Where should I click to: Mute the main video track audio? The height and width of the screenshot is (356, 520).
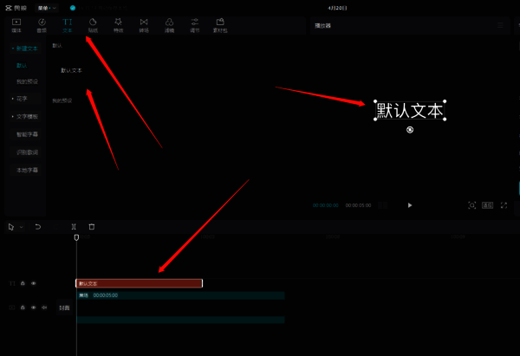click(x=44, y=307)
